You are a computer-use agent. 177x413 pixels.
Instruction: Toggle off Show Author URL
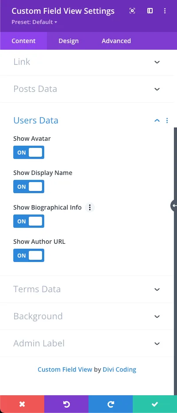coord(29,255)
